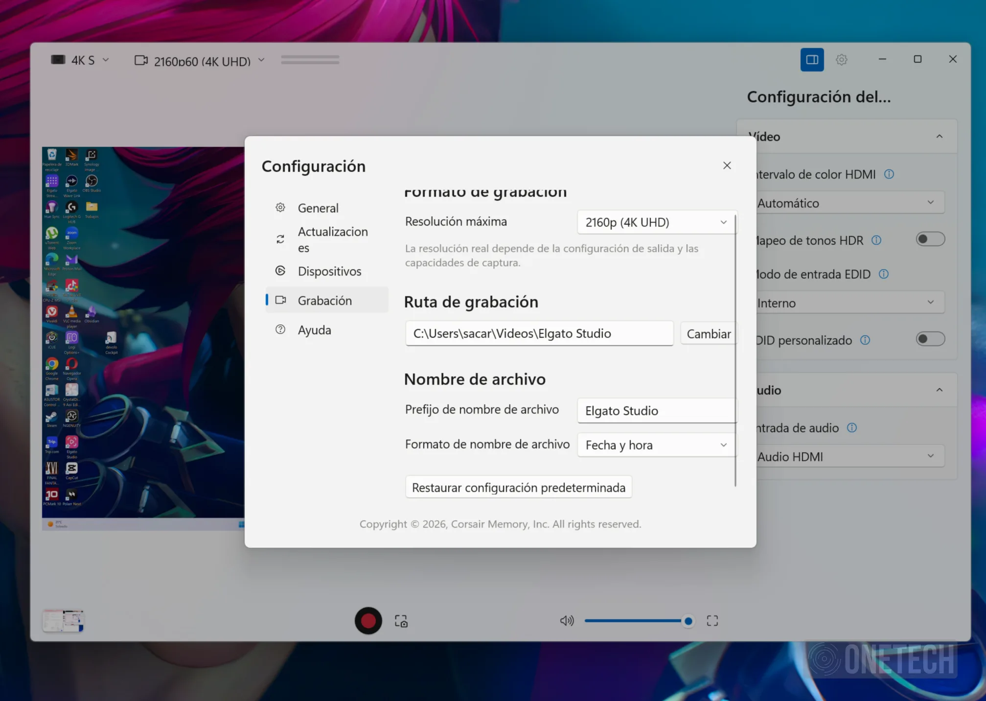Take a screenshot with the capture icon
Screen dimensions: 986x701
[401, 621]
